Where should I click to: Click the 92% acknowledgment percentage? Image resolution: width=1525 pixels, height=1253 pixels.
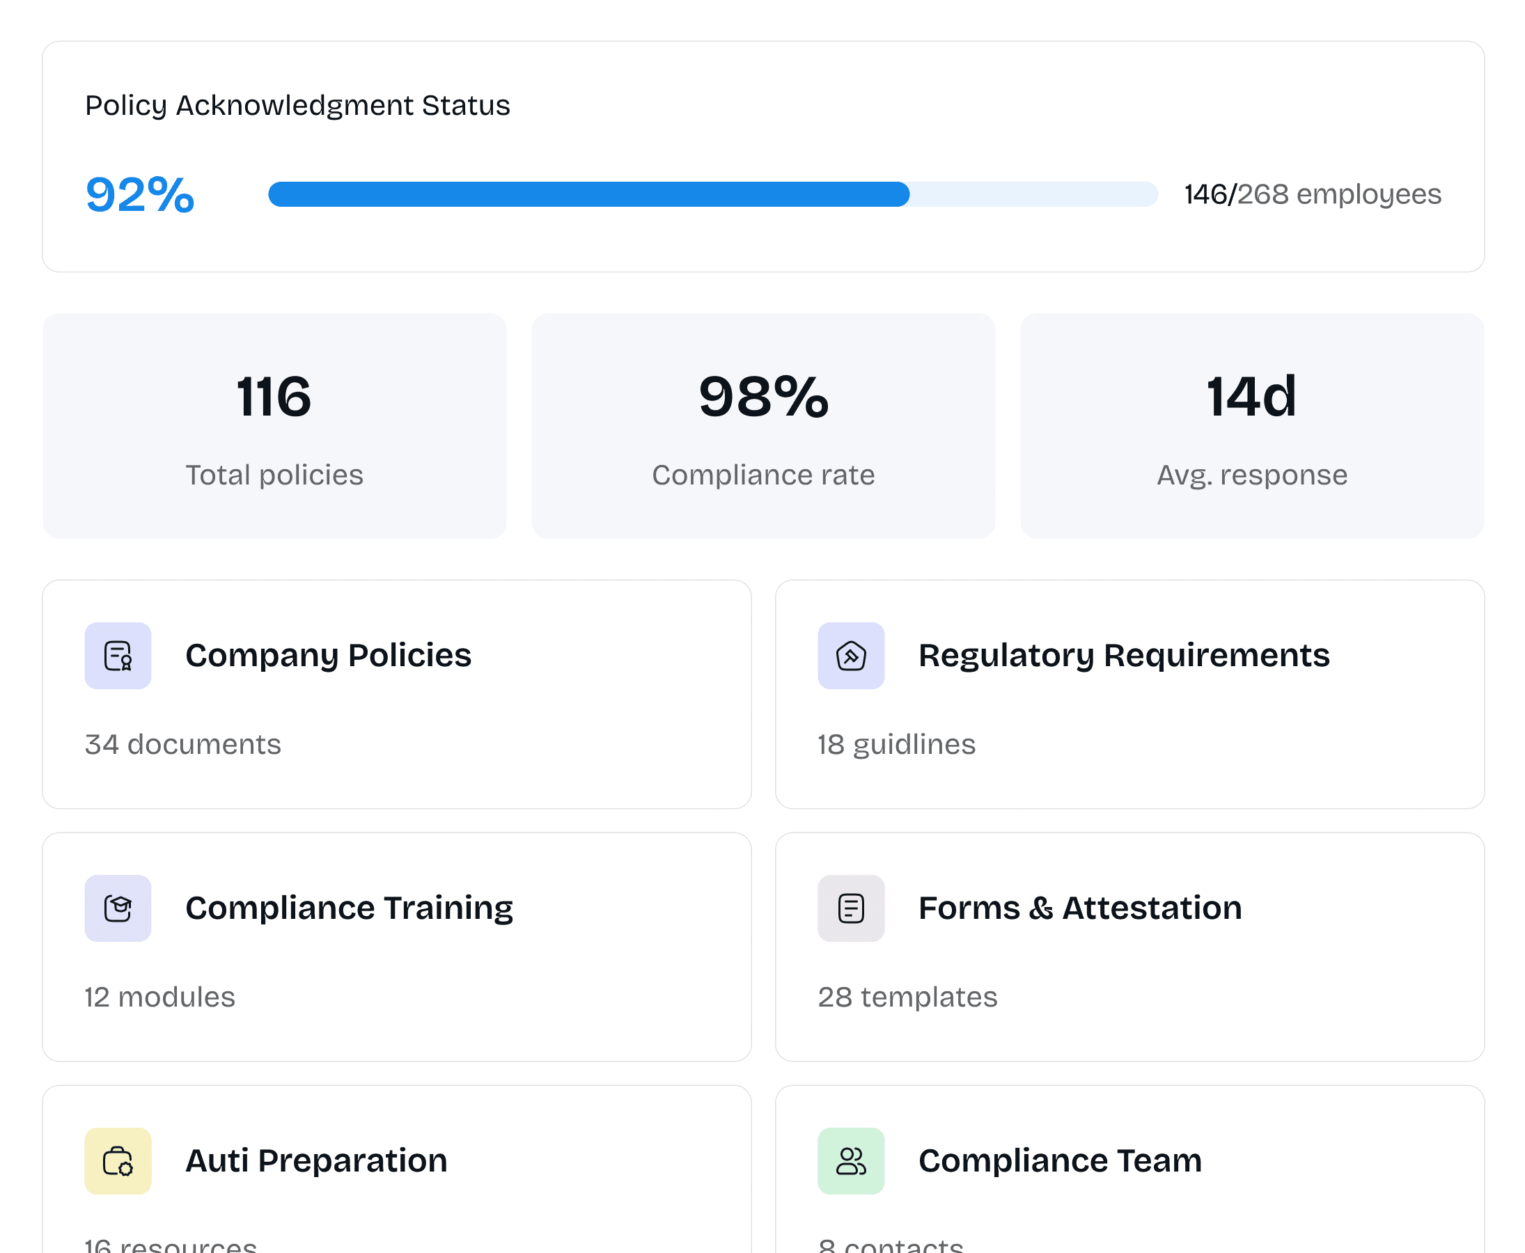pos(140,194)
